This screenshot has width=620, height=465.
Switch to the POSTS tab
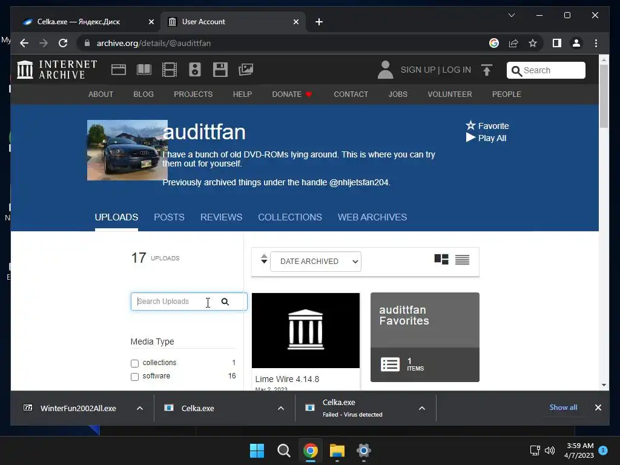tap(170, 217)
